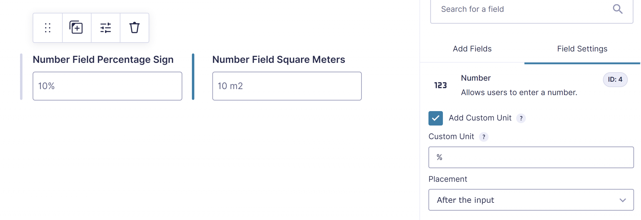
Task: Open field options via the sliders toolbar icon
Action: [106, 28]
